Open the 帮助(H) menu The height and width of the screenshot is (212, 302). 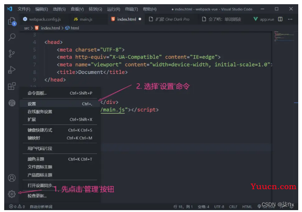tap(149, 9)
